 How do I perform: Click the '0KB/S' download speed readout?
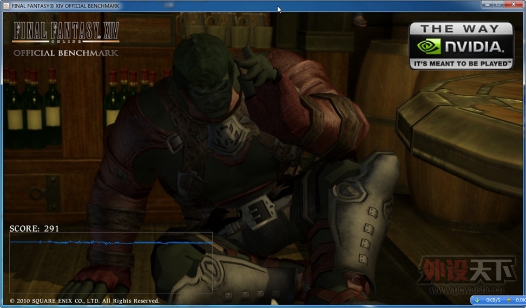(x=493, y=300)
